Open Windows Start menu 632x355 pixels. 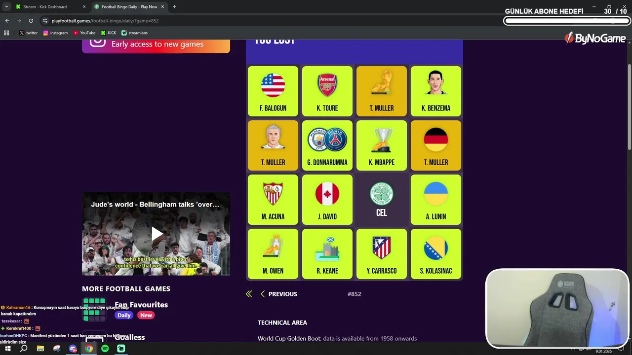[x=8, y=349]
